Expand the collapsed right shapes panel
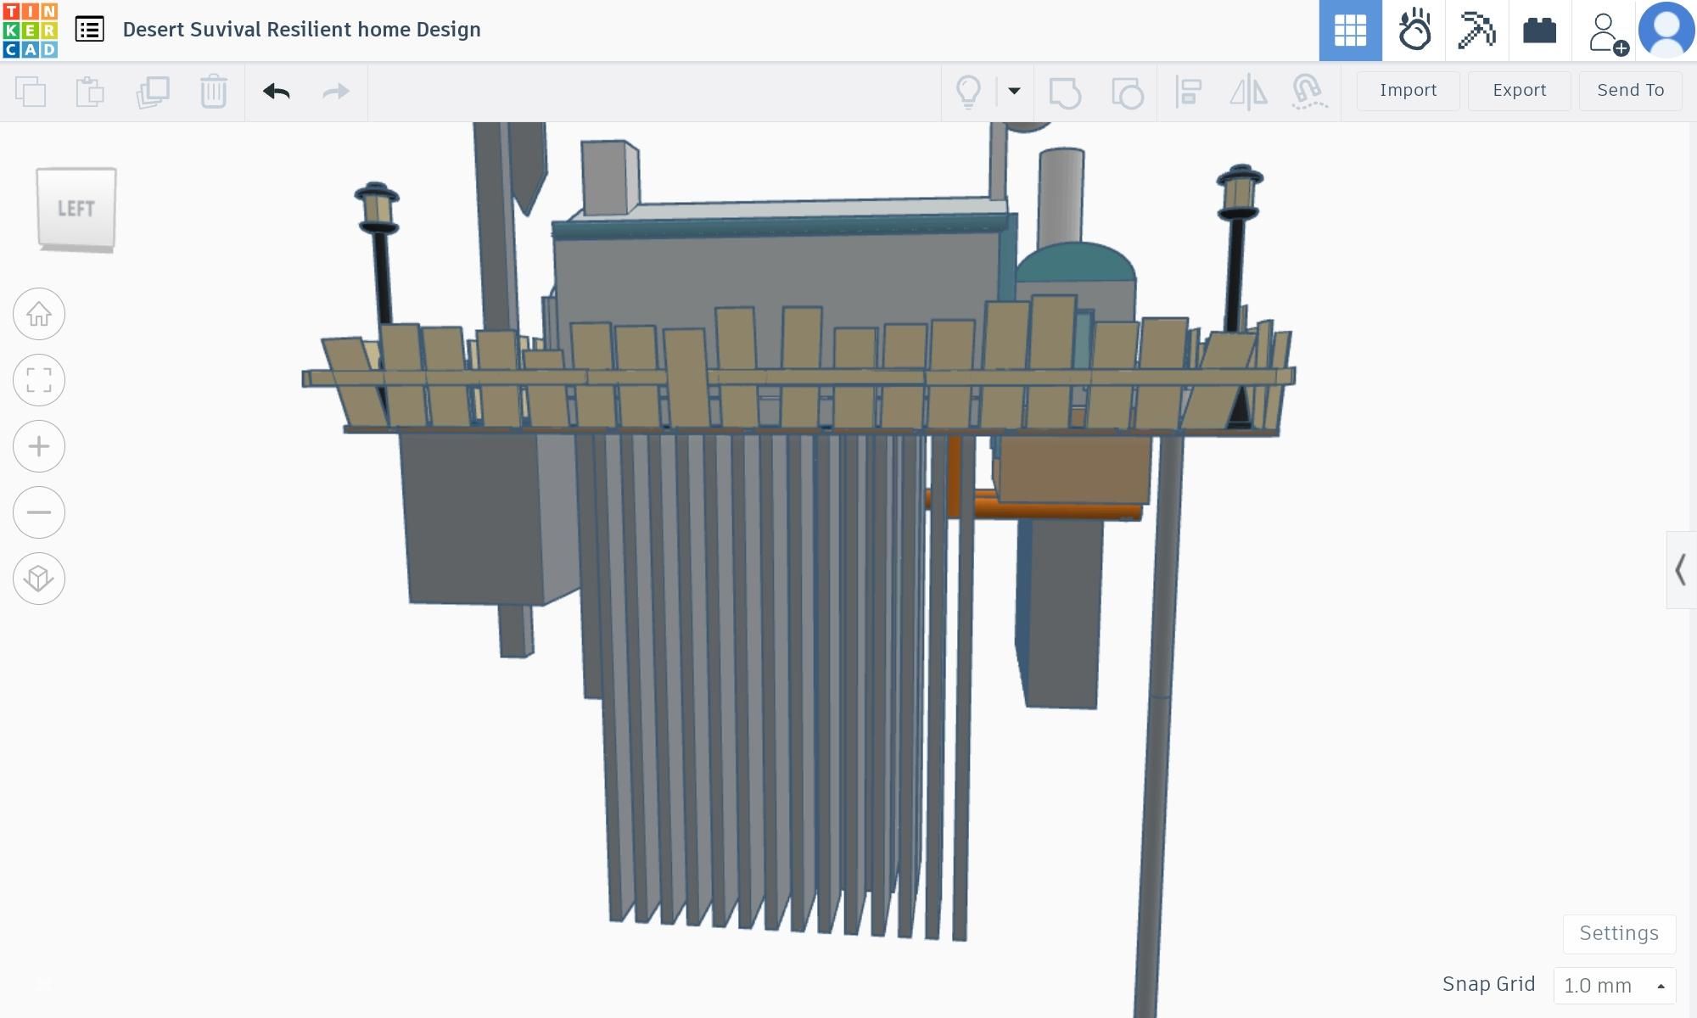 [1680, 570]
